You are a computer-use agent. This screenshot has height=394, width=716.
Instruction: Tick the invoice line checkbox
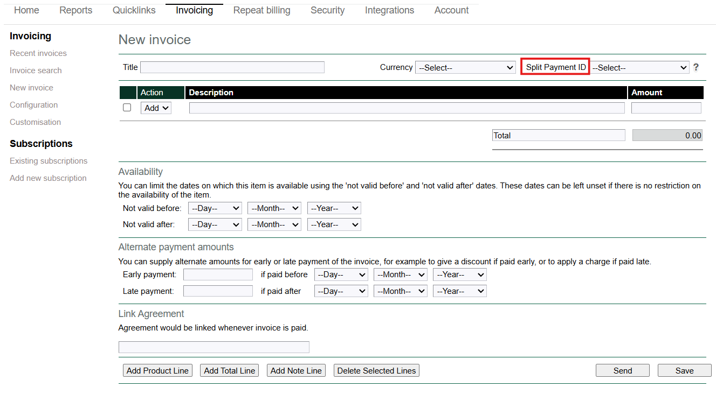point(127,107)
